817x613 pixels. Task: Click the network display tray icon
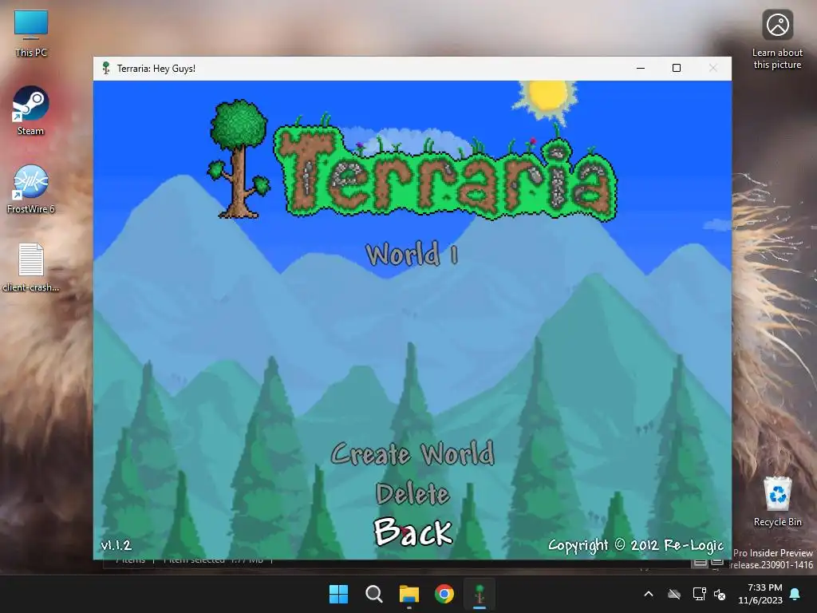(x=699, y=594)
